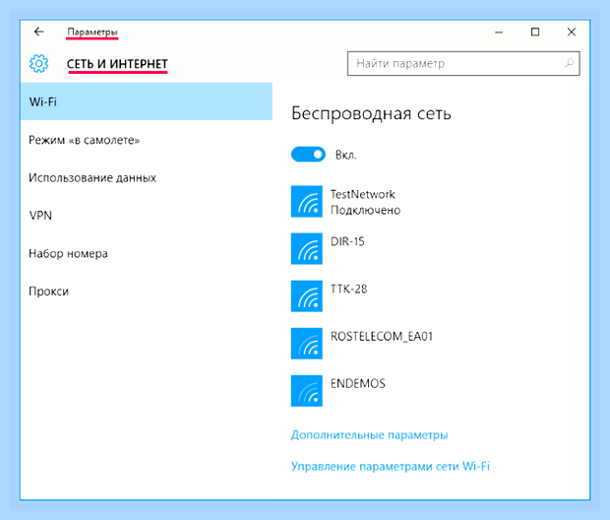610x520 pixels.
Task: Select the TTK-28 network name
Action: pos(348,289)
